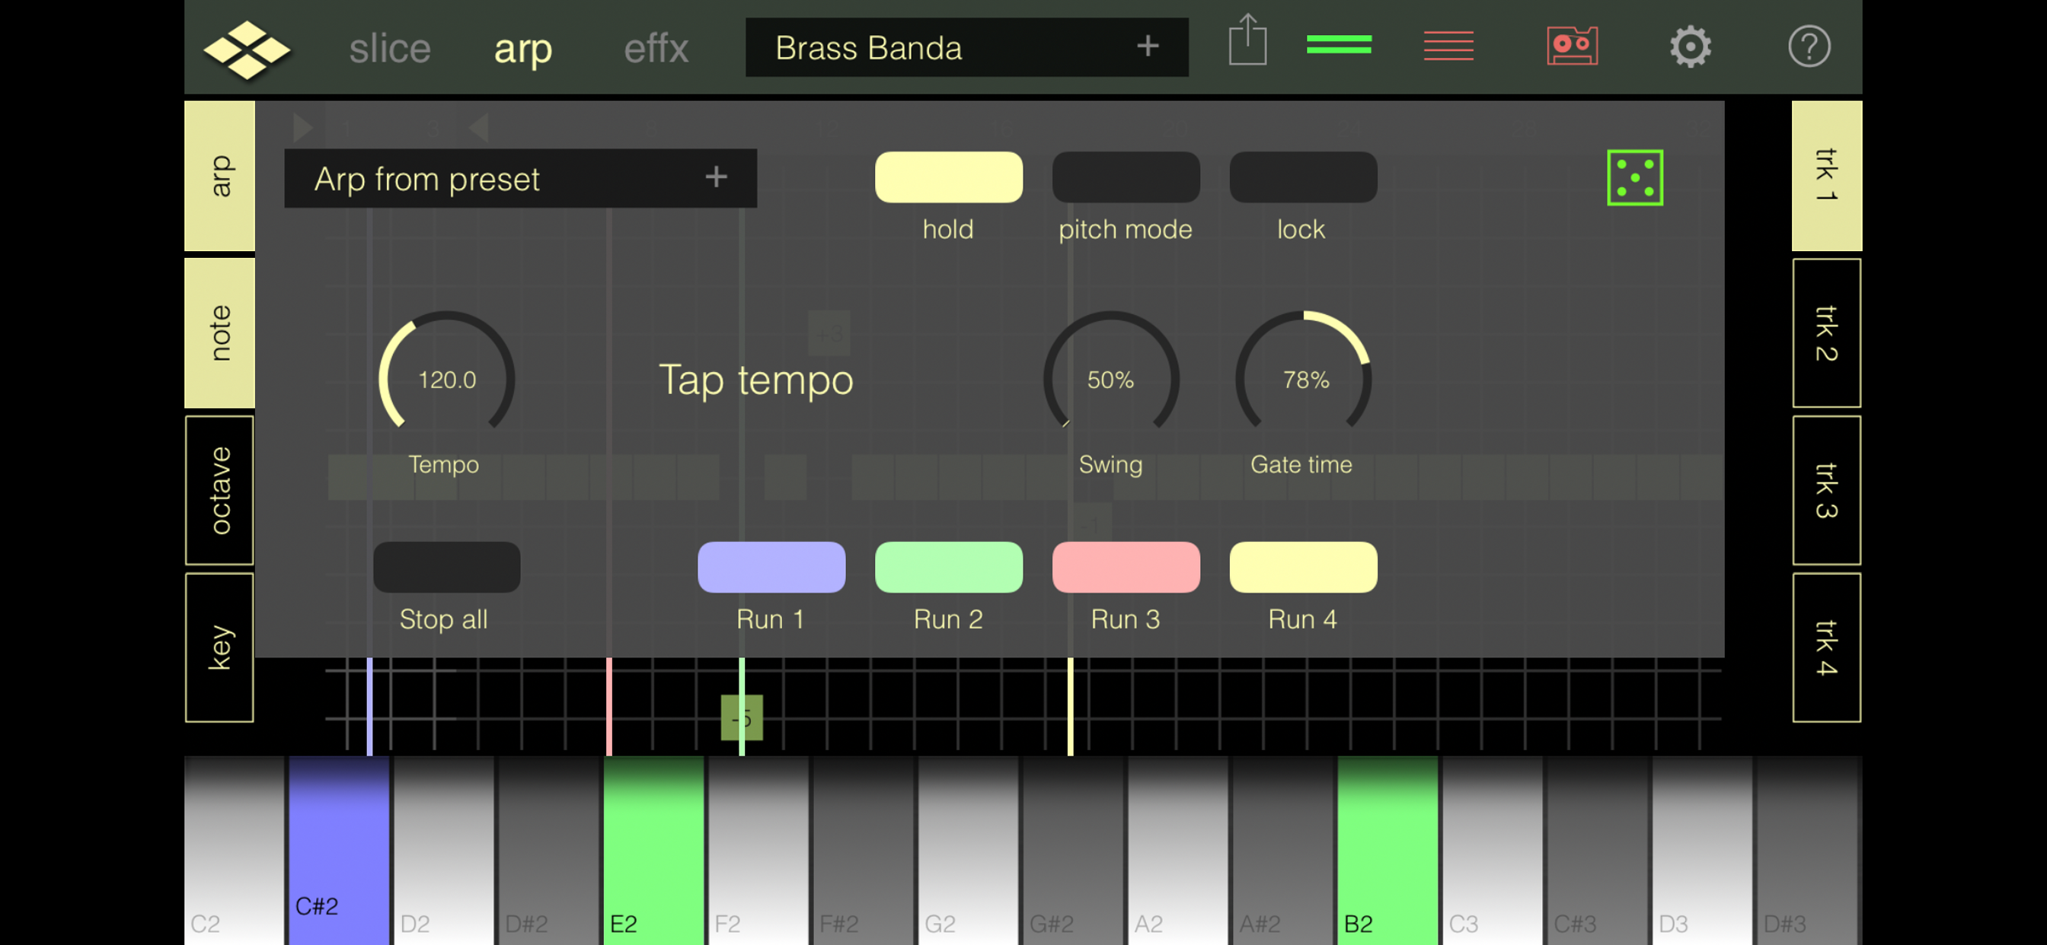Click the green double-line icon
The height and width of the screenshot is (945, 2047).
(1339, 45)
